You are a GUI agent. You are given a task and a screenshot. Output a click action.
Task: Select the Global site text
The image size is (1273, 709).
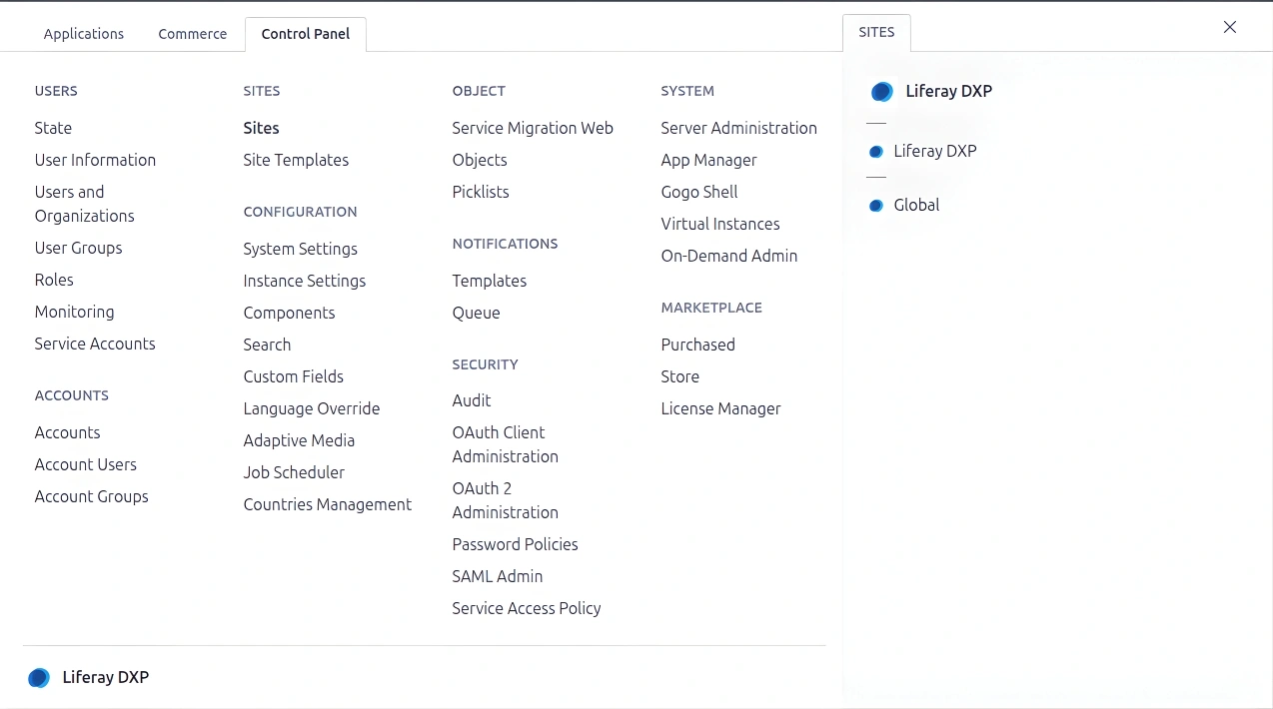pyautogui.click(x=916, y=206)
